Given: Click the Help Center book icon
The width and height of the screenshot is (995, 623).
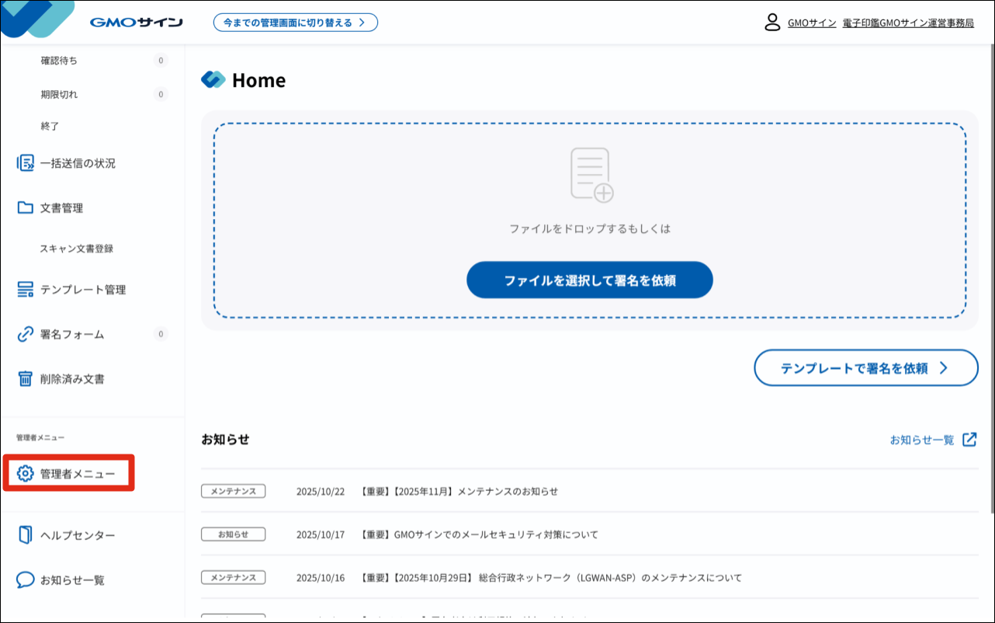Looking at the screenshot, I should point(26,535).
